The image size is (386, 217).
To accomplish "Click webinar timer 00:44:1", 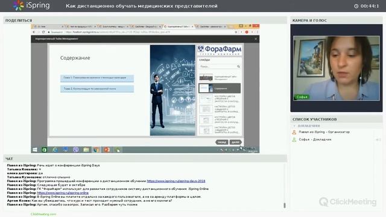I will pos(370,6).
